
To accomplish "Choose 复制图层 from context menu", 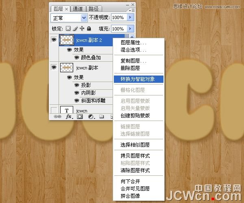I will pyautogui.click(x=133, y=61).
